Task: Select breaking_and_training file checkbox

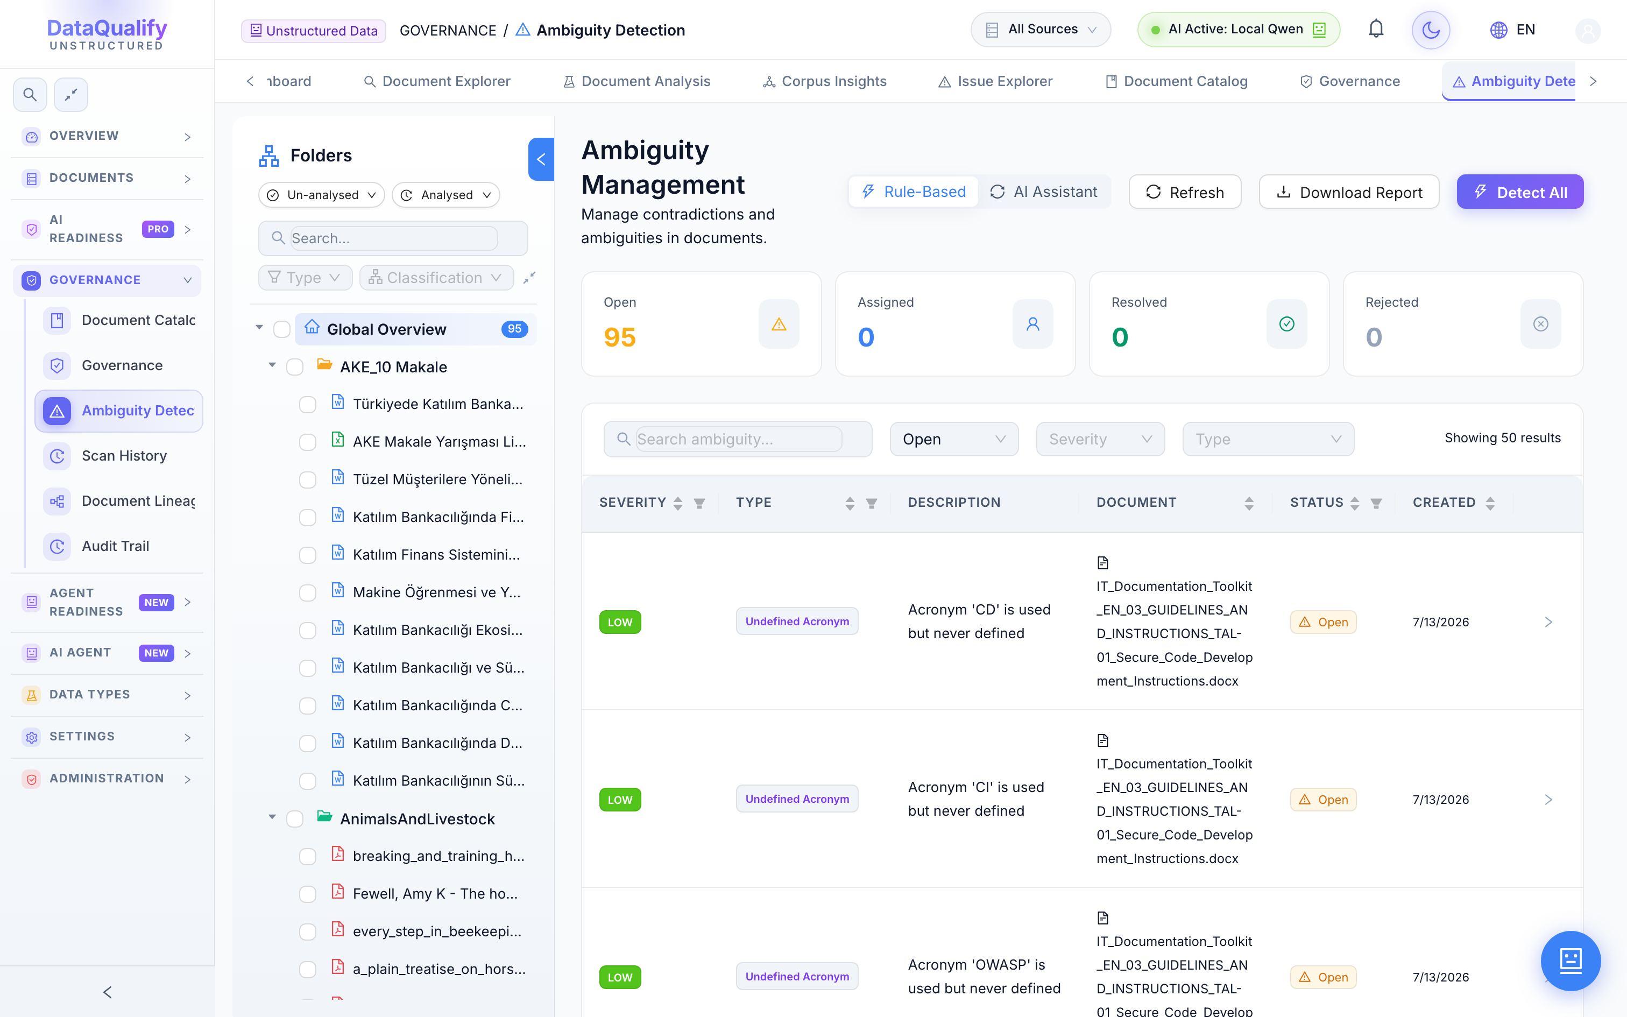Action: pyautogui.click(x=308, y=856)
